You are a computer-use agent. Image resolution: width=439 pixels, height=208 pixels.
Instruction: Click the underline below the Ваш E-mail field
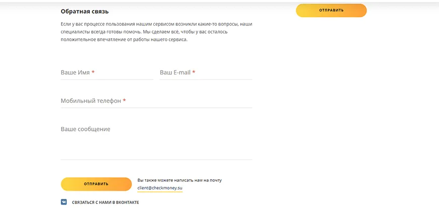pos(206,79)
